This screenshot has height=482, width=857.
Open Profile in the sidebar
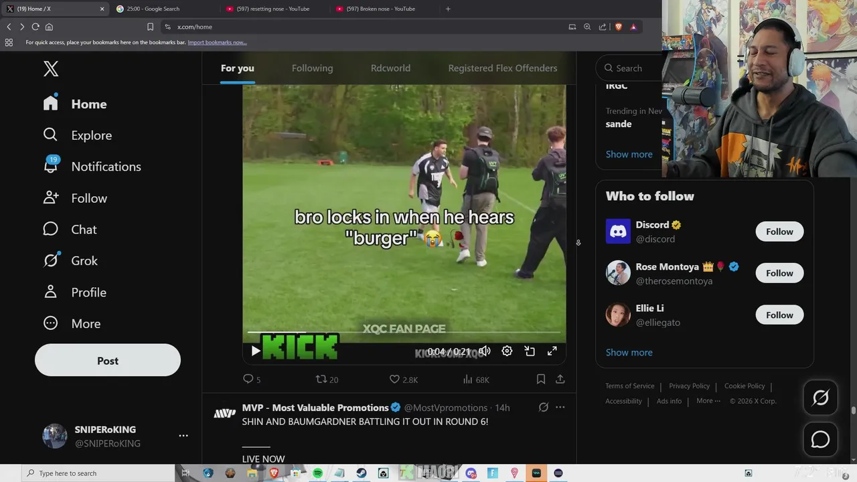[x=74, y=292]
